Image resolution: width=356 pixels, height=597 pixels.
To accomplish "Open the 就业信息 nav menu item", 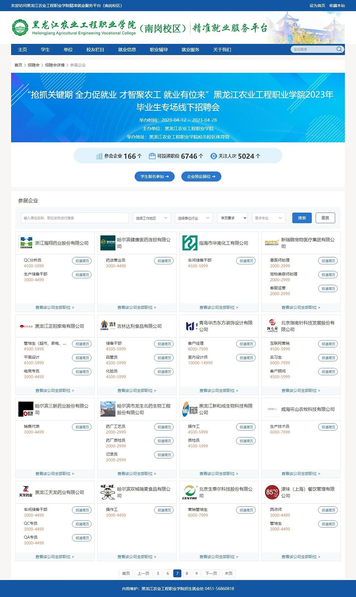I will point(127,49).
